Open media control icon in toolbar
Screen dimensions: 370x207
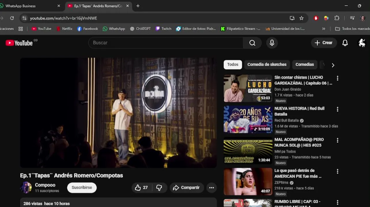pos(352,18)
